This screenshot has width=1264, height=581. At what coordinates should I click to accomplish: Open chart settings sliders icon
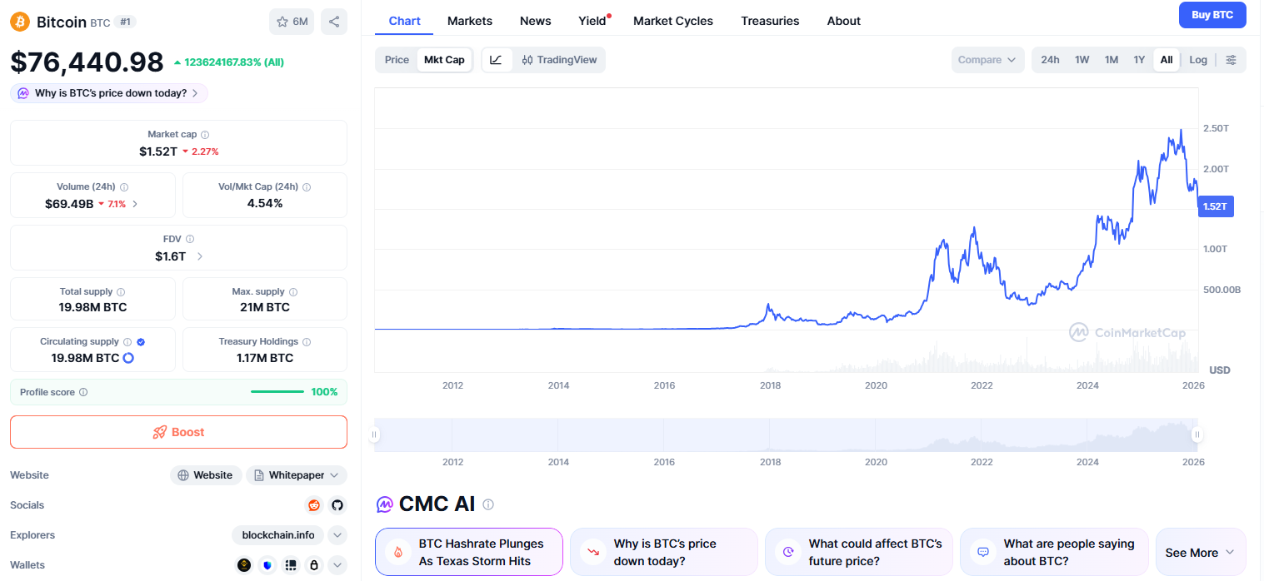1231,60
